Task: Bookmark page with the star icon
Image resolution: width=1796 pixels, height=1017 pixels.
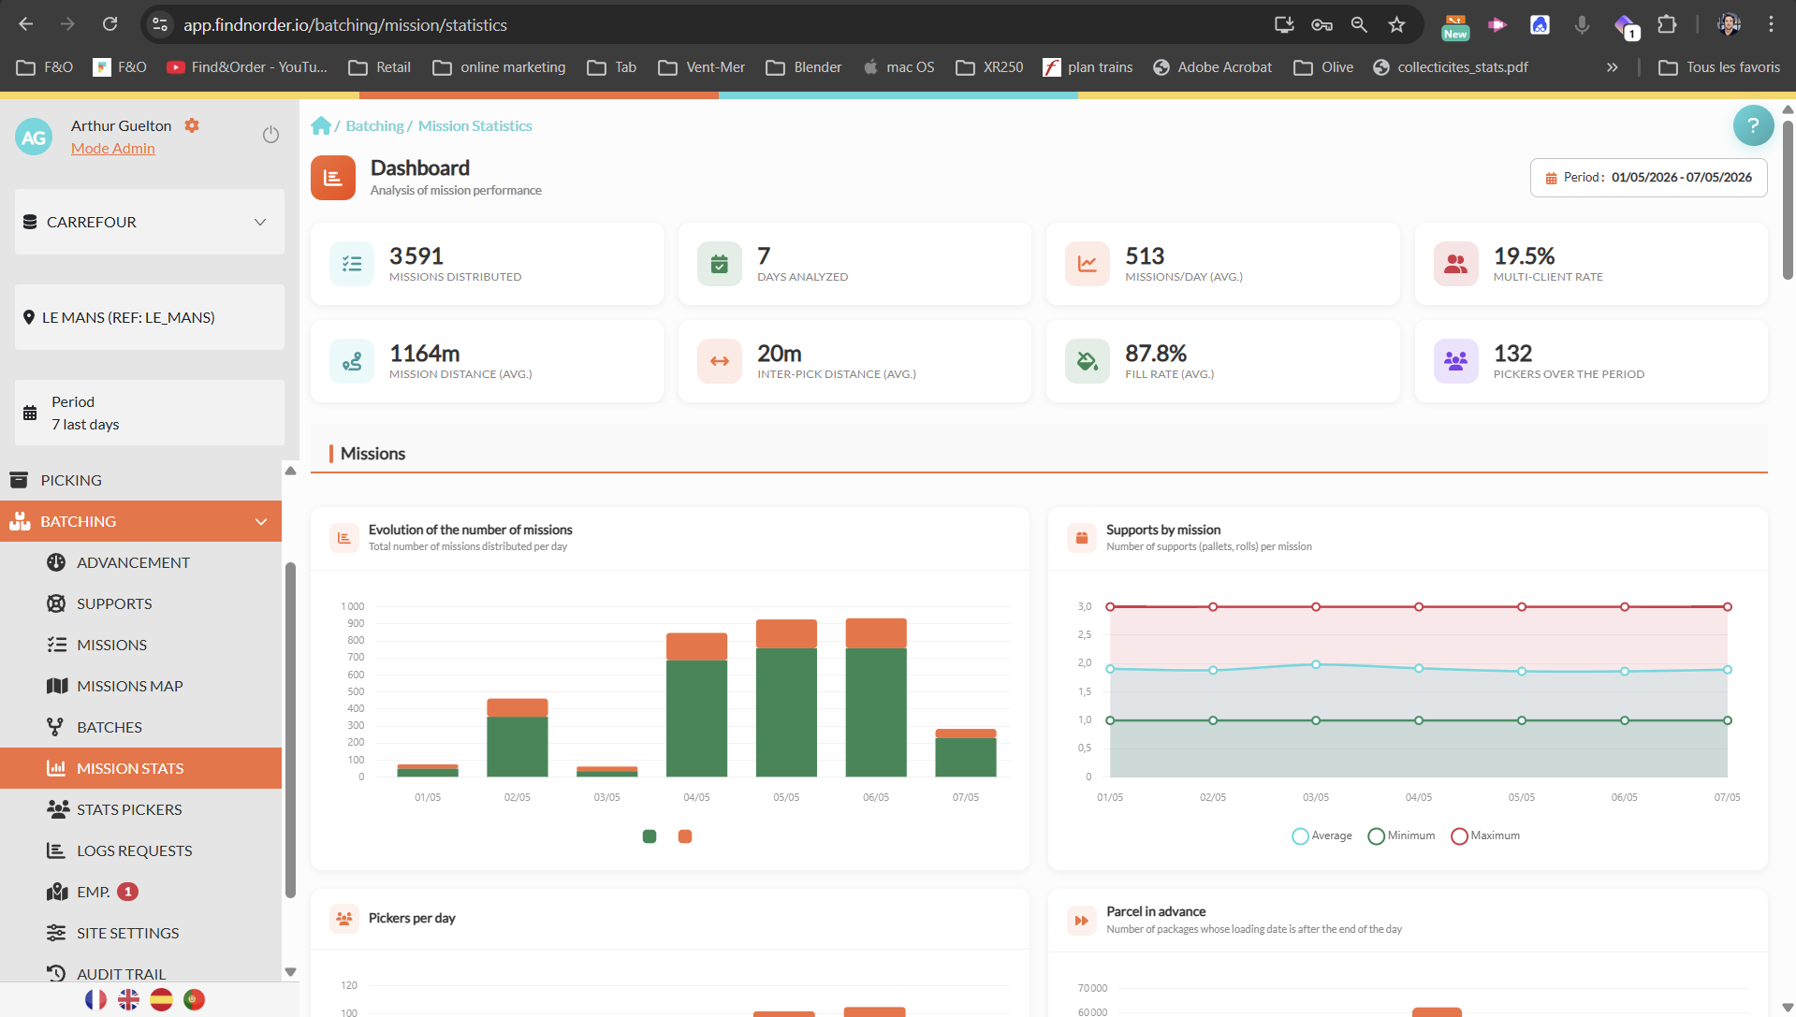Action: [x=1396, y=25]
